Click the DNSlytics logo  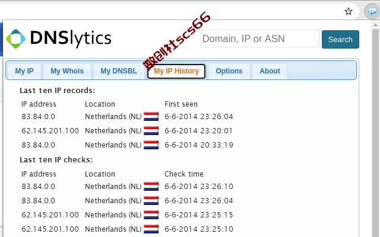coord(59,39)
